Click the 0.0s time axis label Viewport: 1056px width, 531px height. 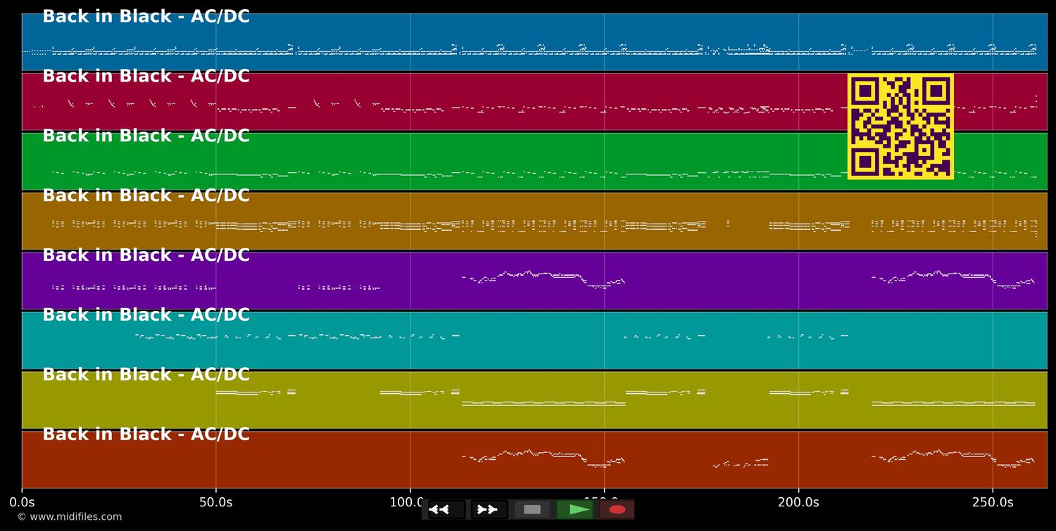click(x=22, y=503)
